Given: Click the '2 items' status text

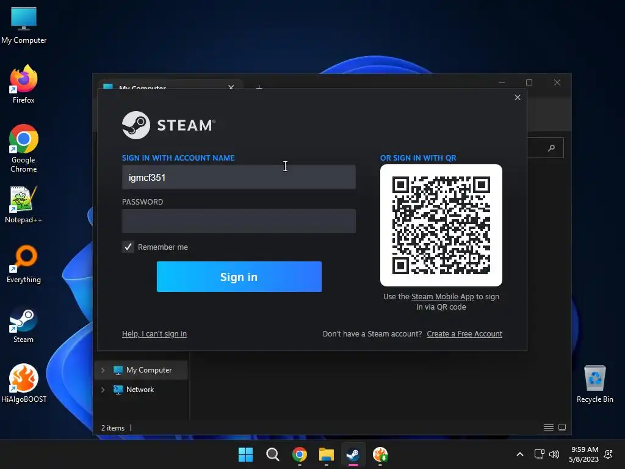Looking at the screenshot, I should tap(113, 428).
